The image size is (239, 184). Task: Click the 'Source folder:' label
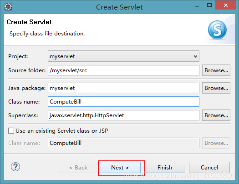pos(27,70)
